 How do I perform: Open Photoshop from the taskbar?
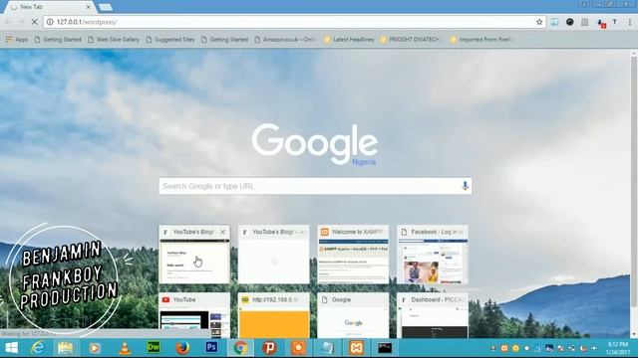pyautogui.click(x=211, y=348)
